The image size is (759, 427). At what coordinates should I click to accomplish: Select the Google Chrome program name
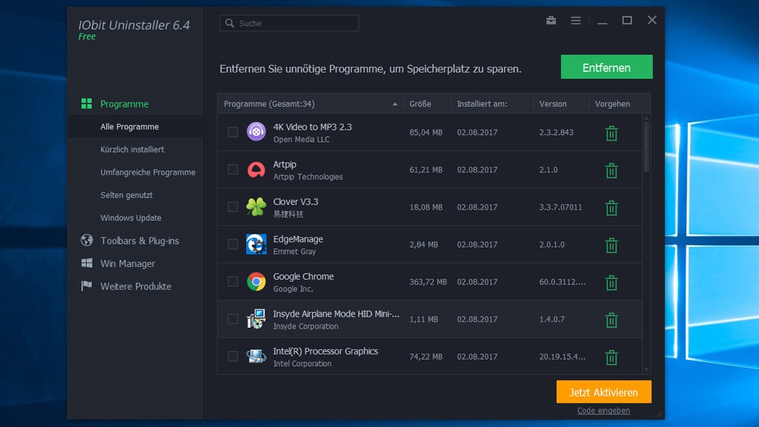click(x=303, y=277)
